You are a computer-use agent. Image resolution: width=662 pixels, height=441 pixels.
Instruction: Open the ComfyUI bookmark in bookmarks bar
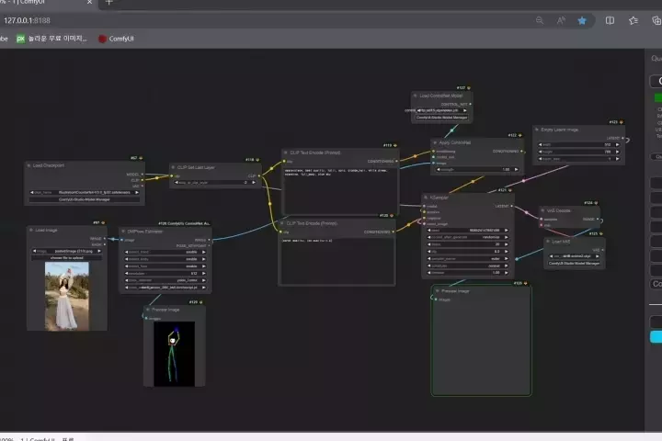[116, 39]
